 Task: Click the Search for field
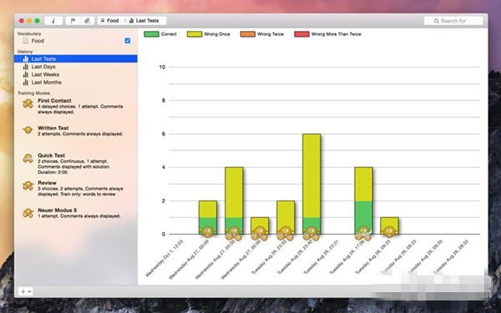[x=453, y=21]
